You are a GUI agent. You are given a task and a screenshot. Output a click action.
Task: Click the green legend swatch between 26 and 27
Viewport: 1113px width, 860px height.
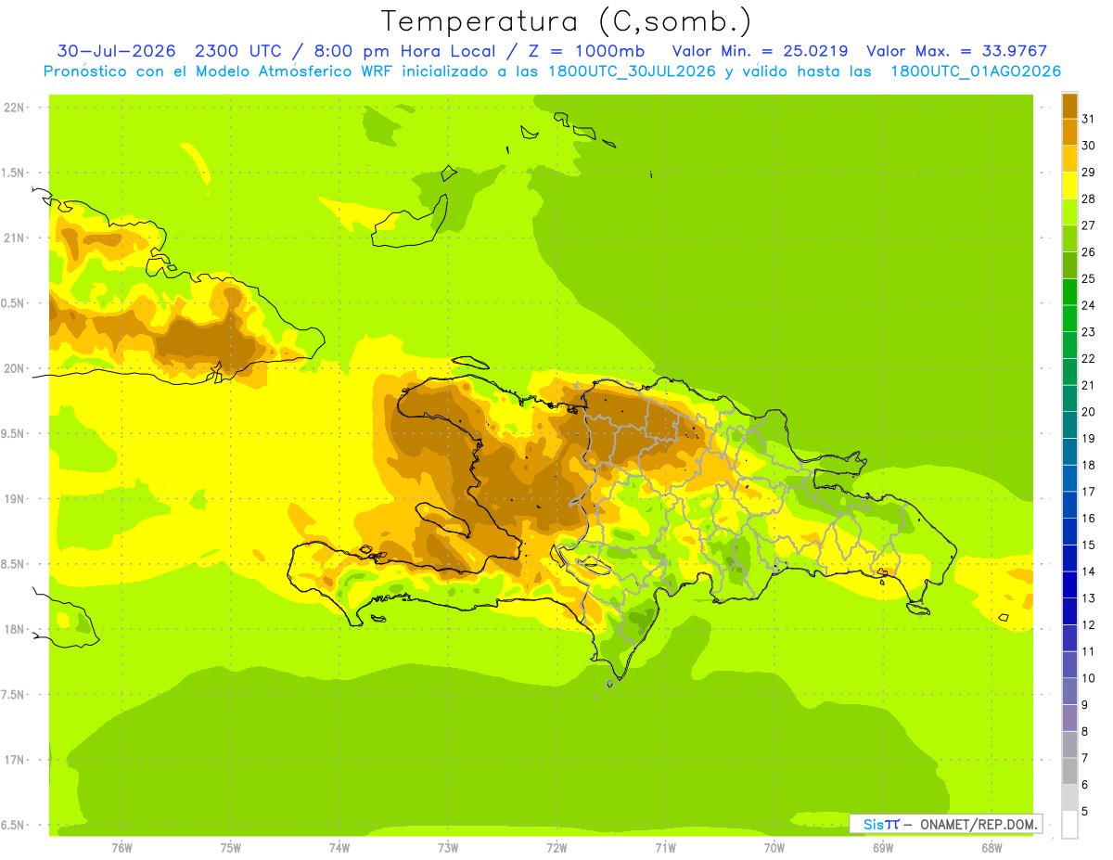pos(1069,238)
